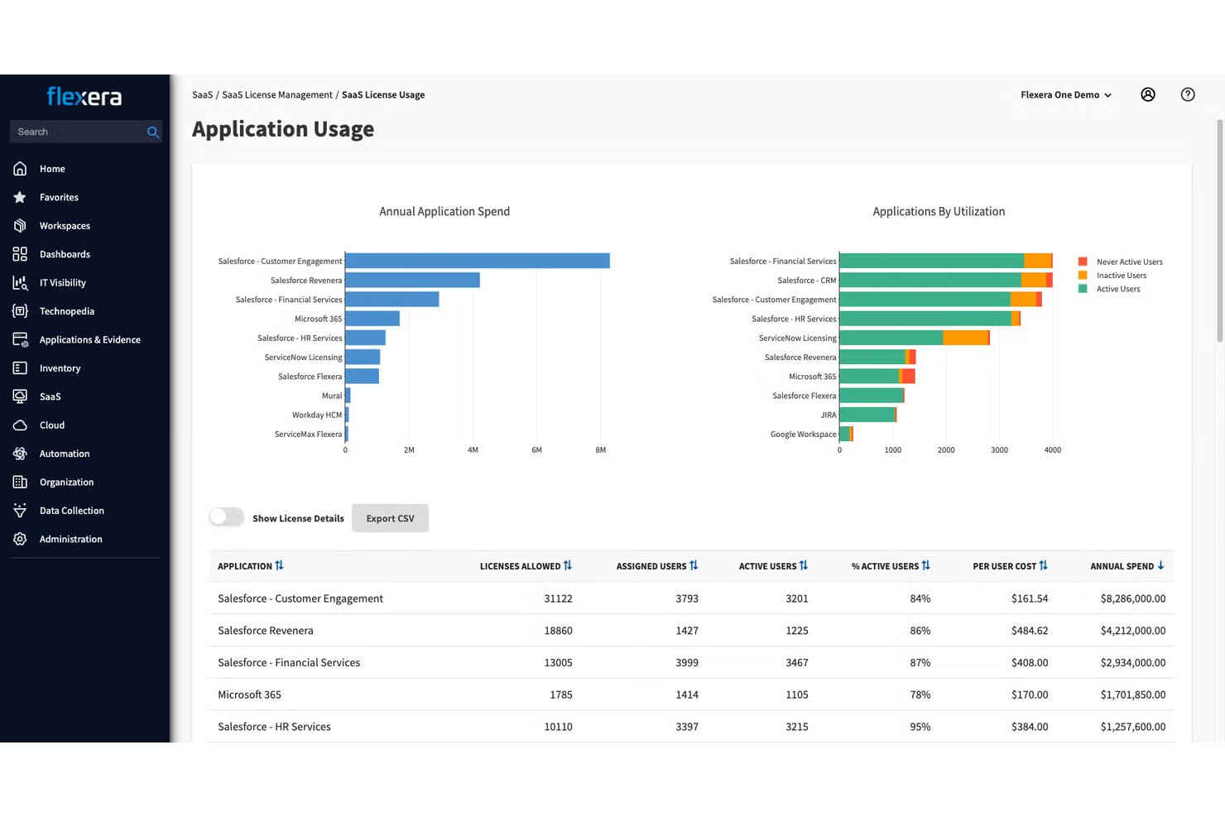
Task: Click the 1414 assigned users cell
Action: click(687, 694)
